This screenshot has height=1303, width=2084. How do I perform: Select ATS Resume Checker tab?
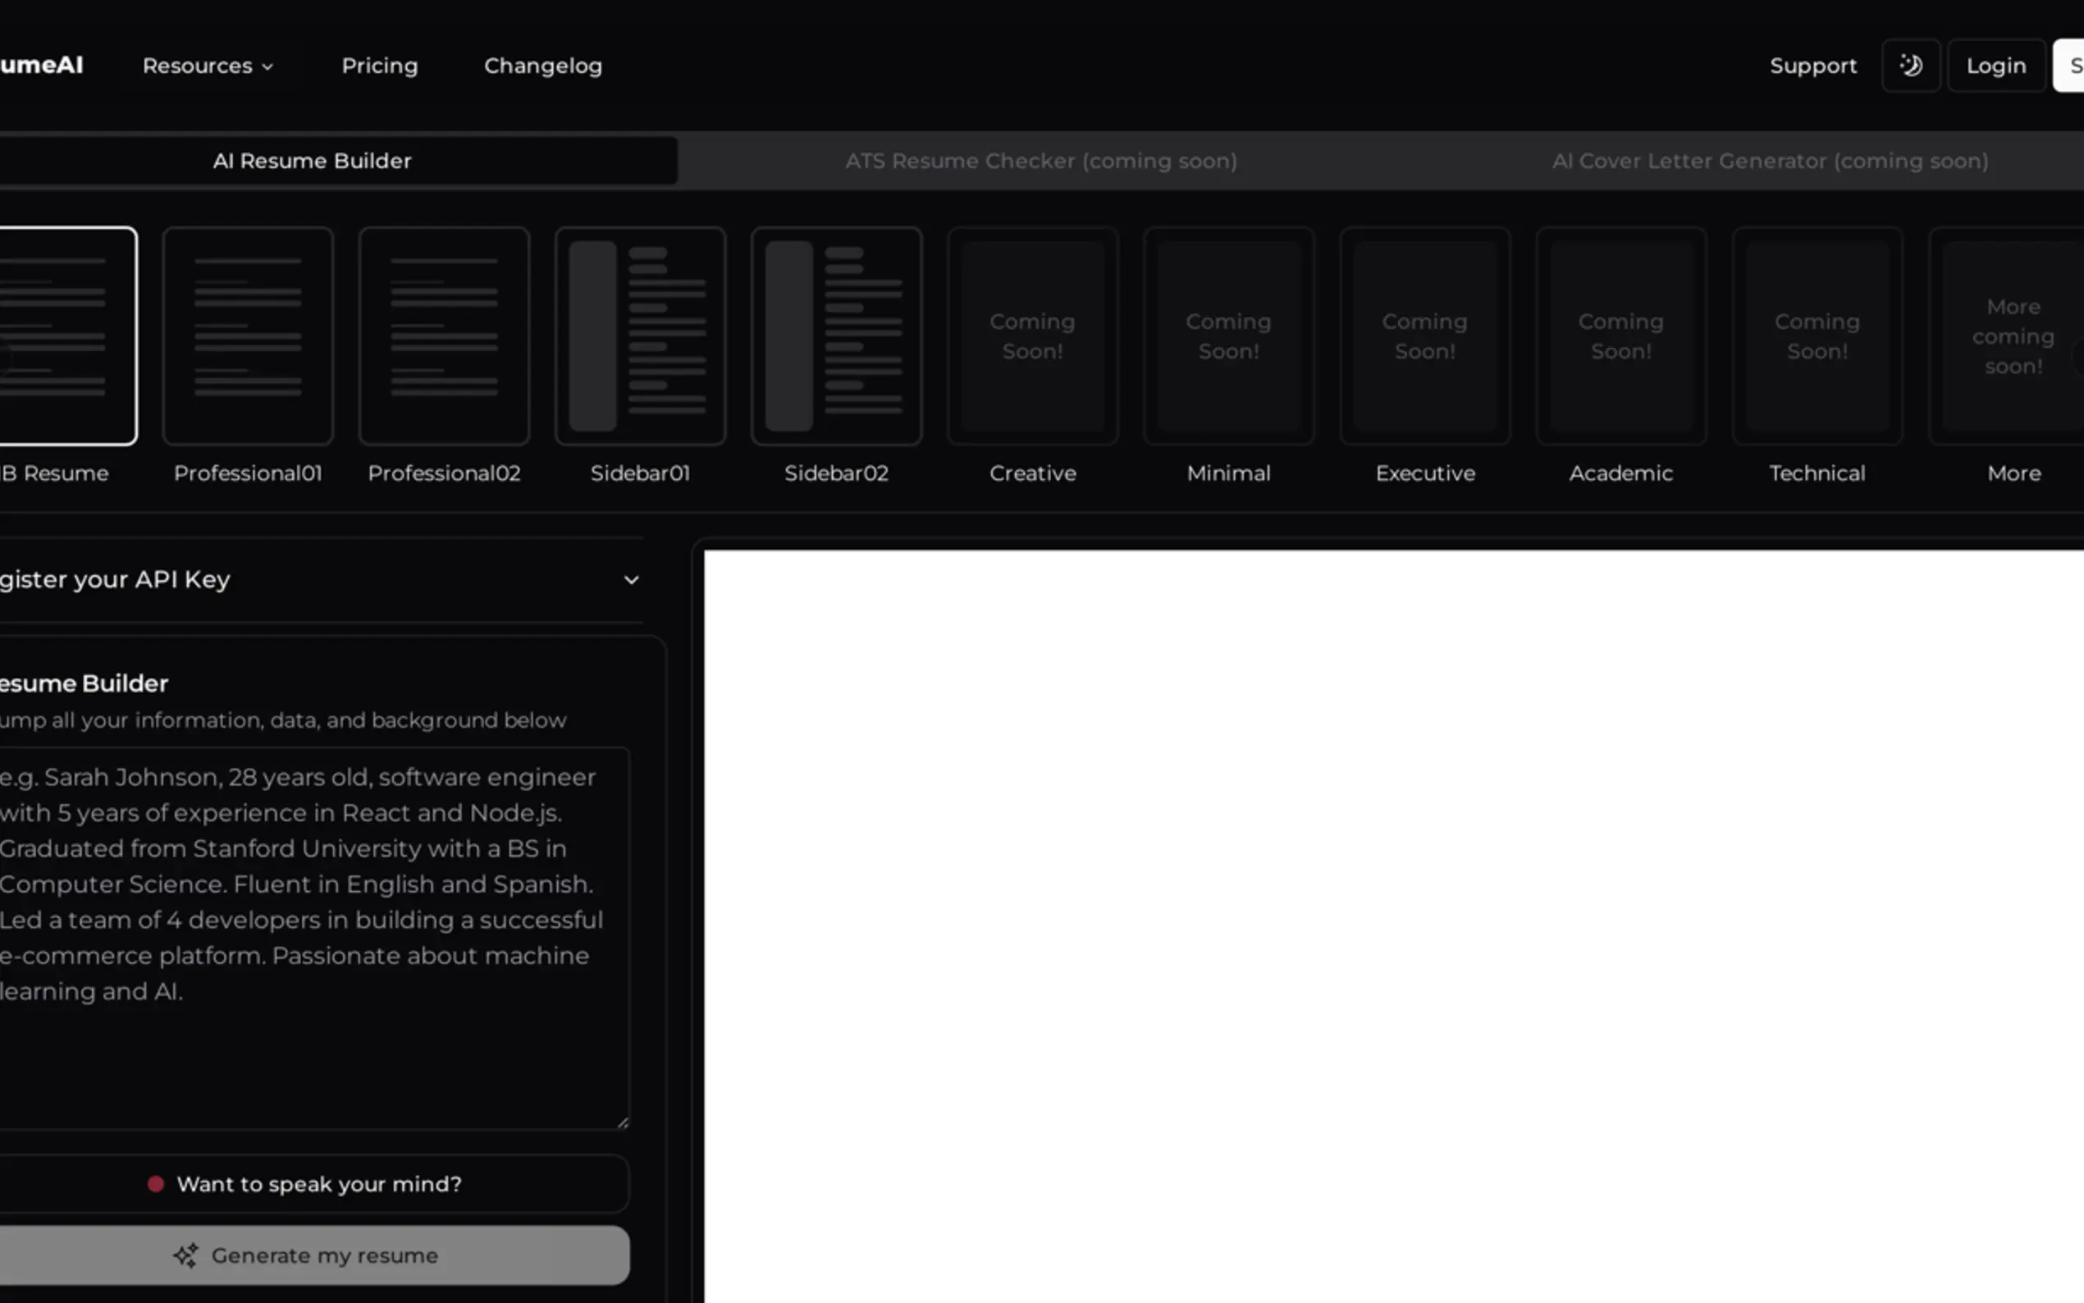point(1040,160)
